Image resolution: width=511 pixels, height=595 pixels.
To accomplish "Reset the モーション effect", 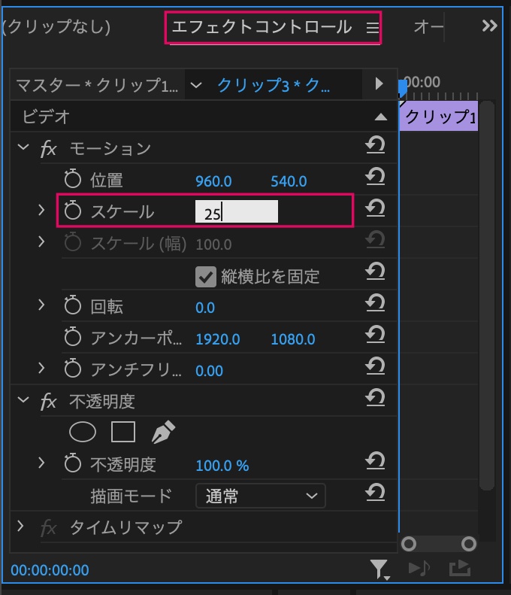I will (375, 145).
